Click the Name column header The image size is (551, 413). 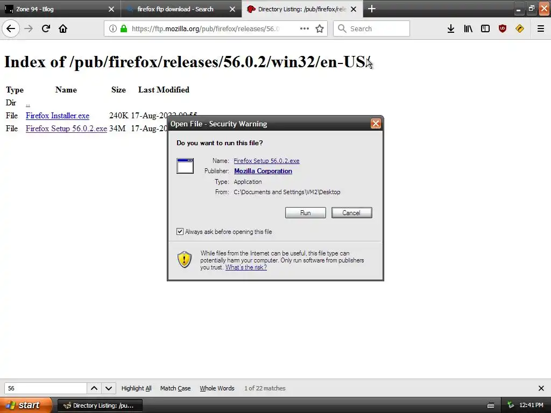pyautogui.click(x=66, y=90)
